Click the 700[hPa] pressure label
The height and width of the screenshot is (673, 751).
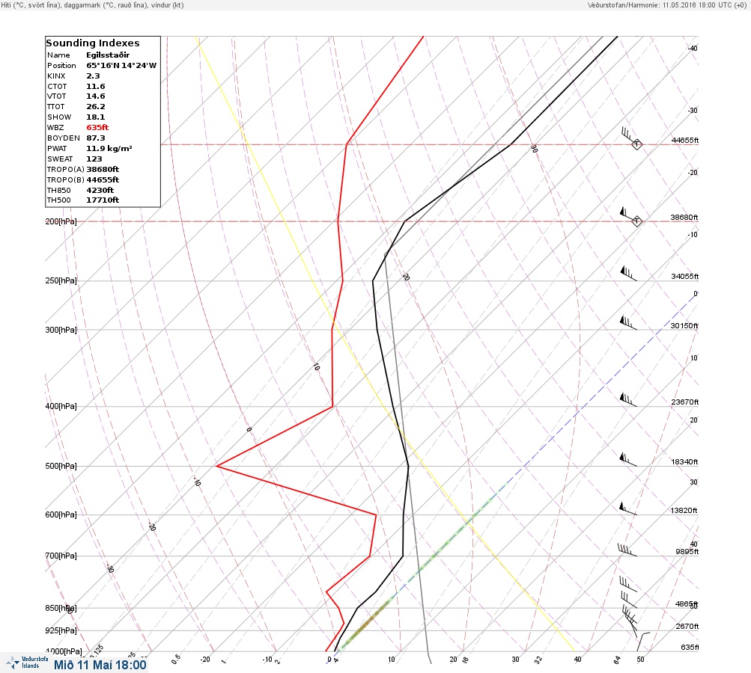tap(61, 556)
